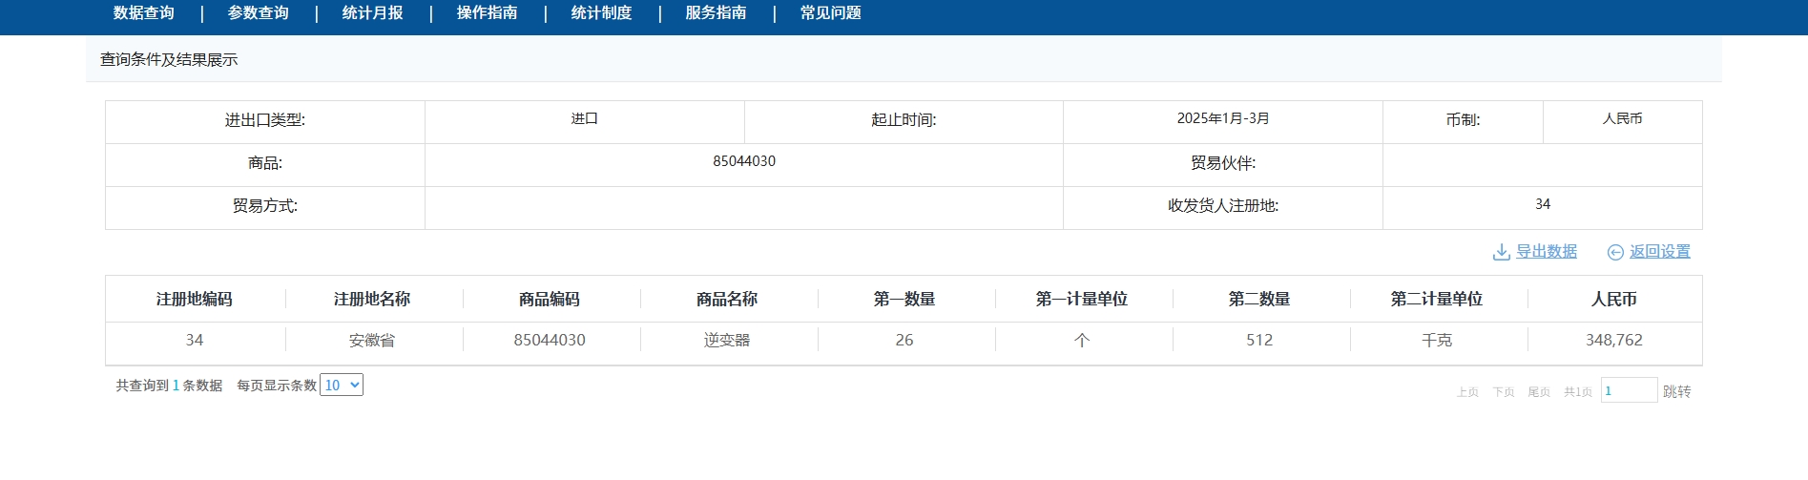This screenshot has height=480, width=1808.
Task: Select the 逆变器 product name cell
Action: 727,340
